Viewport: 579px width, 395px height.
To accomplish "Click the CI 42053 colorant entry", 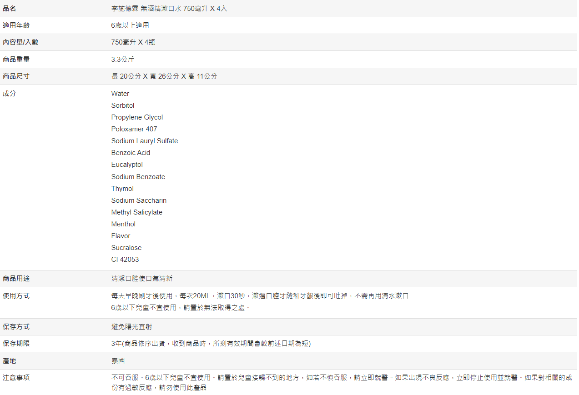I will [x=125, y=260].
